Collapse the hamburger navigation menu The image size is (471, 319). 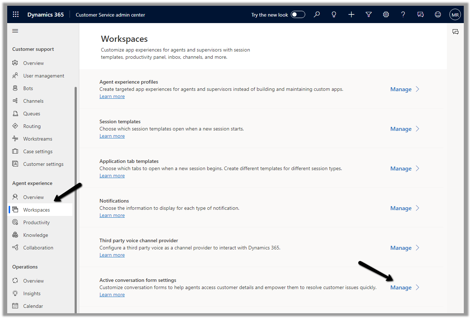pos(15,31)
